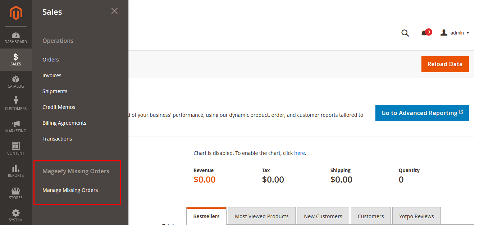
Task: Select Manage Missing Orders menu item
Action: pos(70,190)
